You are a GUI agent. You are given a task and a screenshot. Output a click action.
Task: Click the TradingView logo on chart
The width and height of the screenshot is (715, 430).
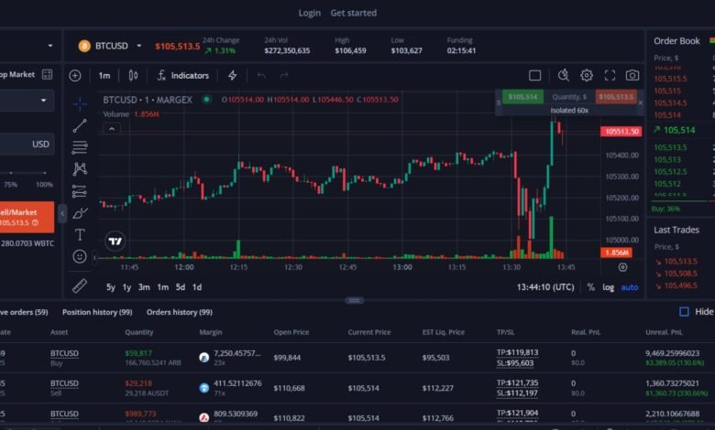click(x=115, y=242)
